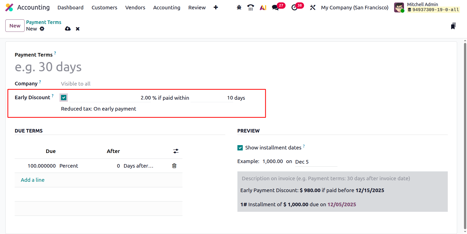The image size is (467, 234).
Task: Click the wrench and screwdriver tools icon
Action: click(x=313, y=8)
